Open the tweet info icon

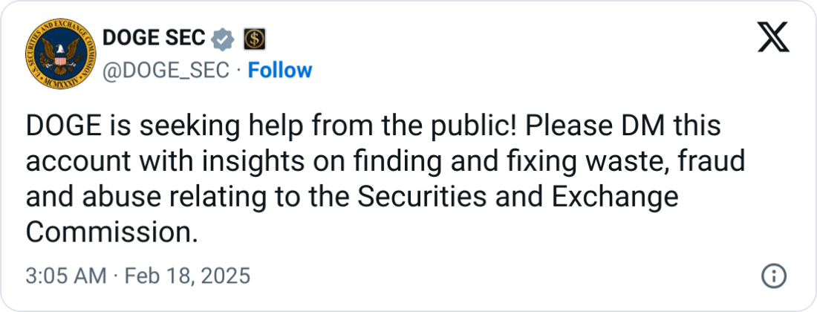click(x=774, y=277)
